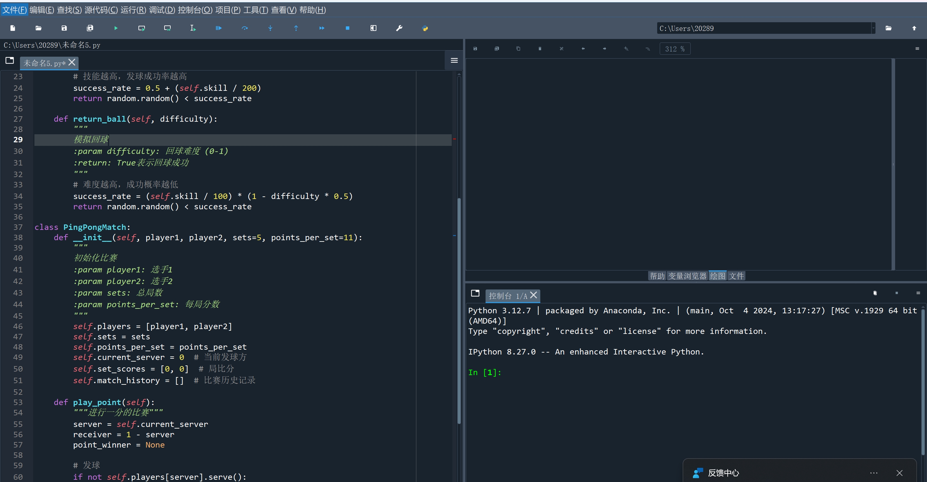This screenshot has height=482, width=927.
Task: Expand the working directory path dropdown arrow
Action: pyautogui.click(x=873, y=28)
